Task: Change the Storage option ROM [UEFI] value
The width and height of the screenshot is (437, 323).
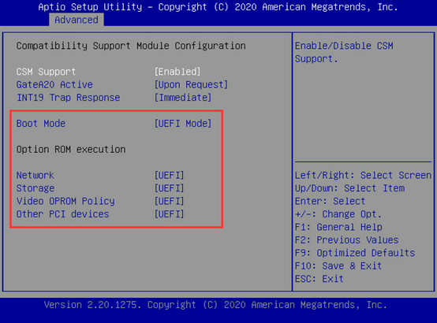Action: (x=170, y=188)
